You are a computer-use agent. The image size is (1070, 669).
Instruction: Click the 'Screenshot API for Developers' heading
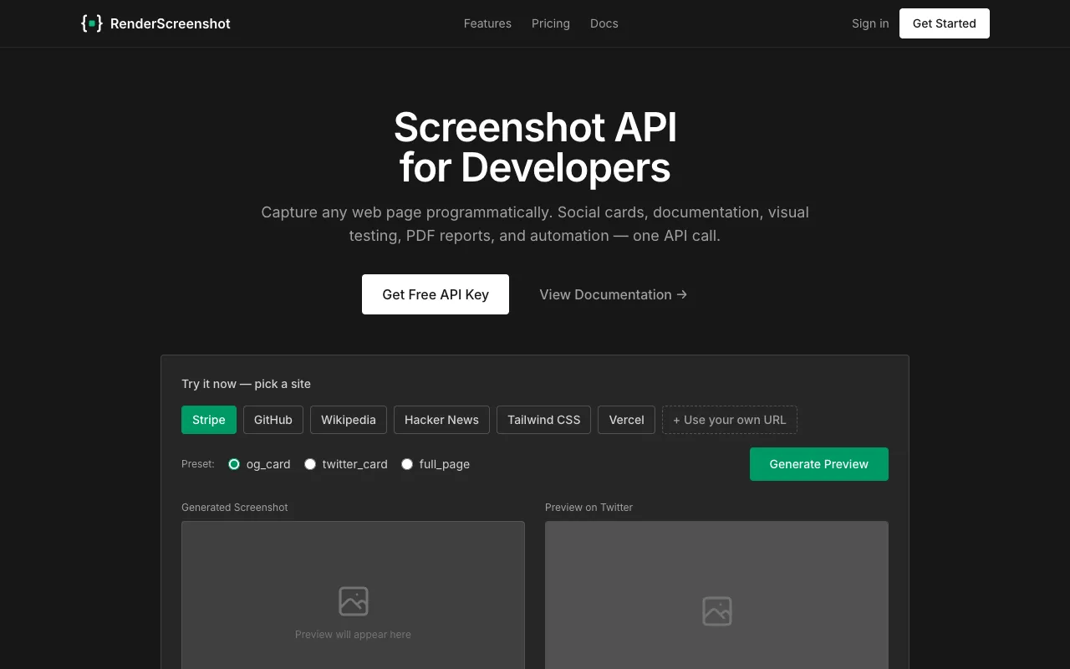[x=535, y=147]
